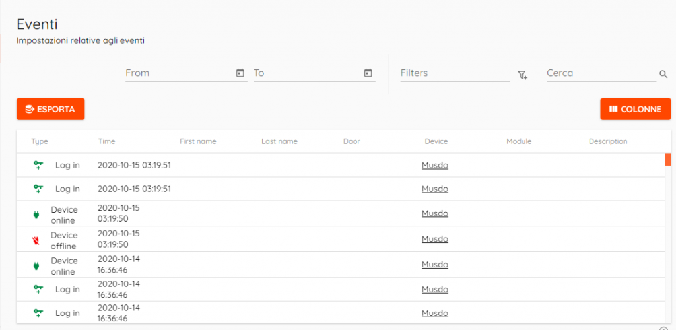The image size is (676, 330).
Task: Sort by the Type column header
Action: (40, 141)
